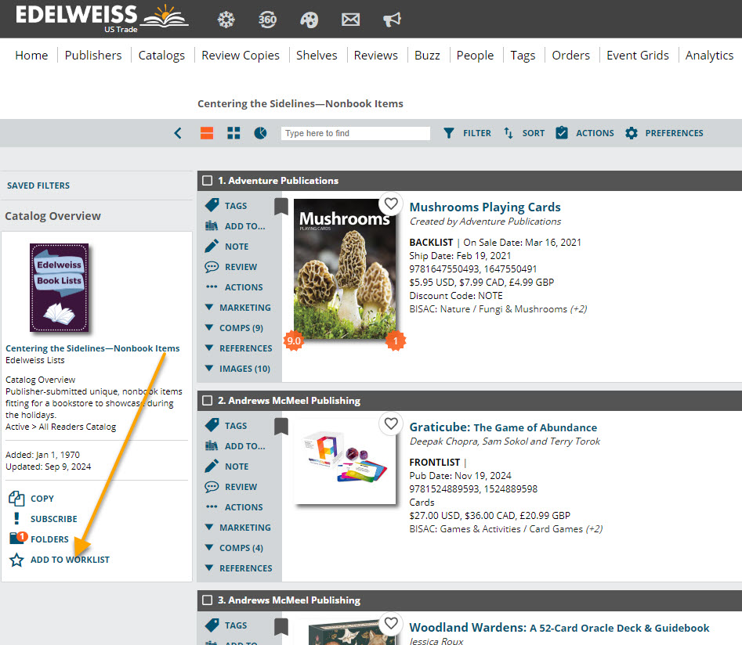Click the Filter funnel icon
The height and width of the screenshot is (645, 742).
pos(449,133)
